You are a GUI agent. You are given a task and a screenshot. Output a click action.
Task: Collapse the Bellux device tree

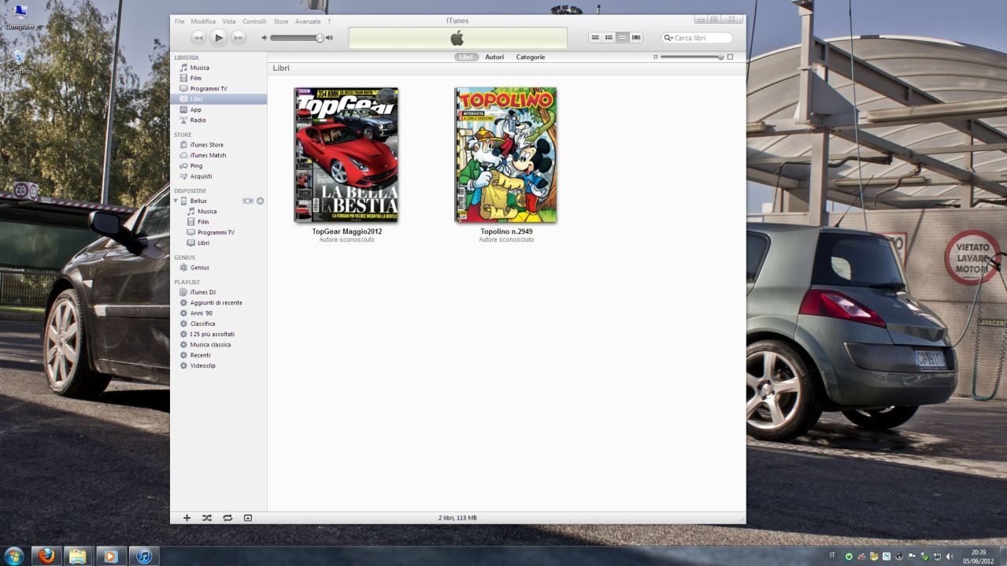(176, 201)
